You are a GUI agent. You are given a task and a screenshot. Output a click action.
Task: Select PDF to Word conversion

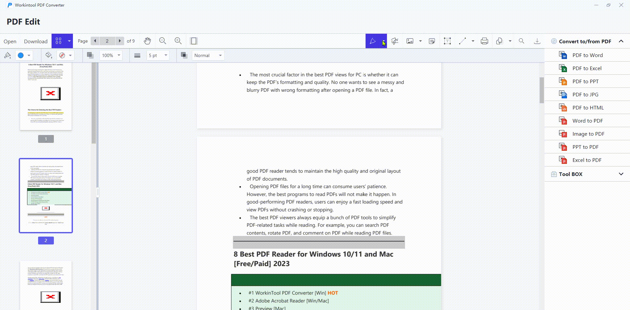pos(587,55)
